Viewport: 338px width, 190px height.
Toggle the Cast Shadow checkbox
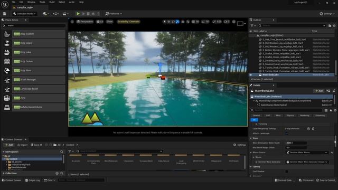(x=287, y=172)
